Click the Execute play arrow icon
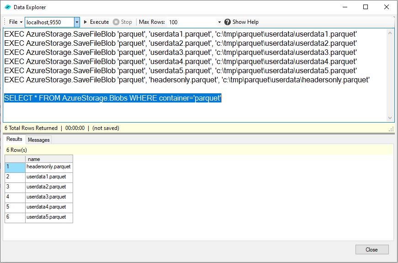The width and height of the screenshot is (398, 263). 85,22
